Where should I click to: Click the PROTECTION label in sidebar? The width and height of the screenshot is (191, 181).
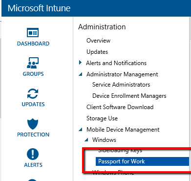pos(33,135)
